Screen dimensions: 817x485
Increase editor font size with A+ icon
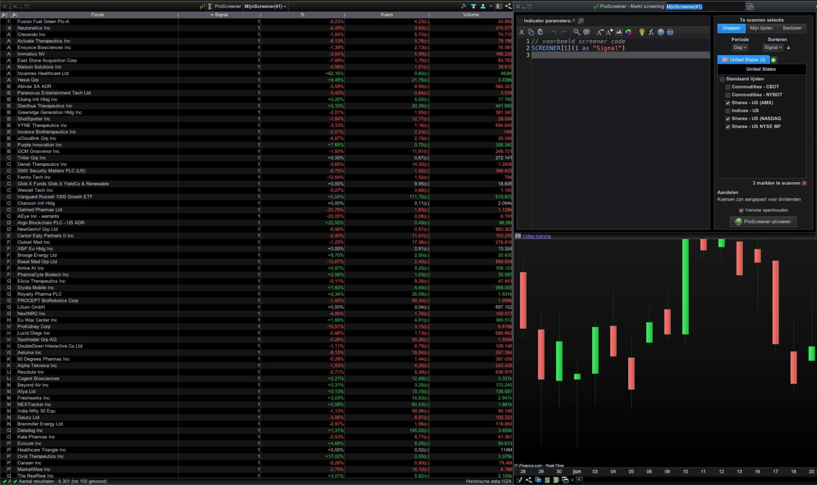(609, 32)
